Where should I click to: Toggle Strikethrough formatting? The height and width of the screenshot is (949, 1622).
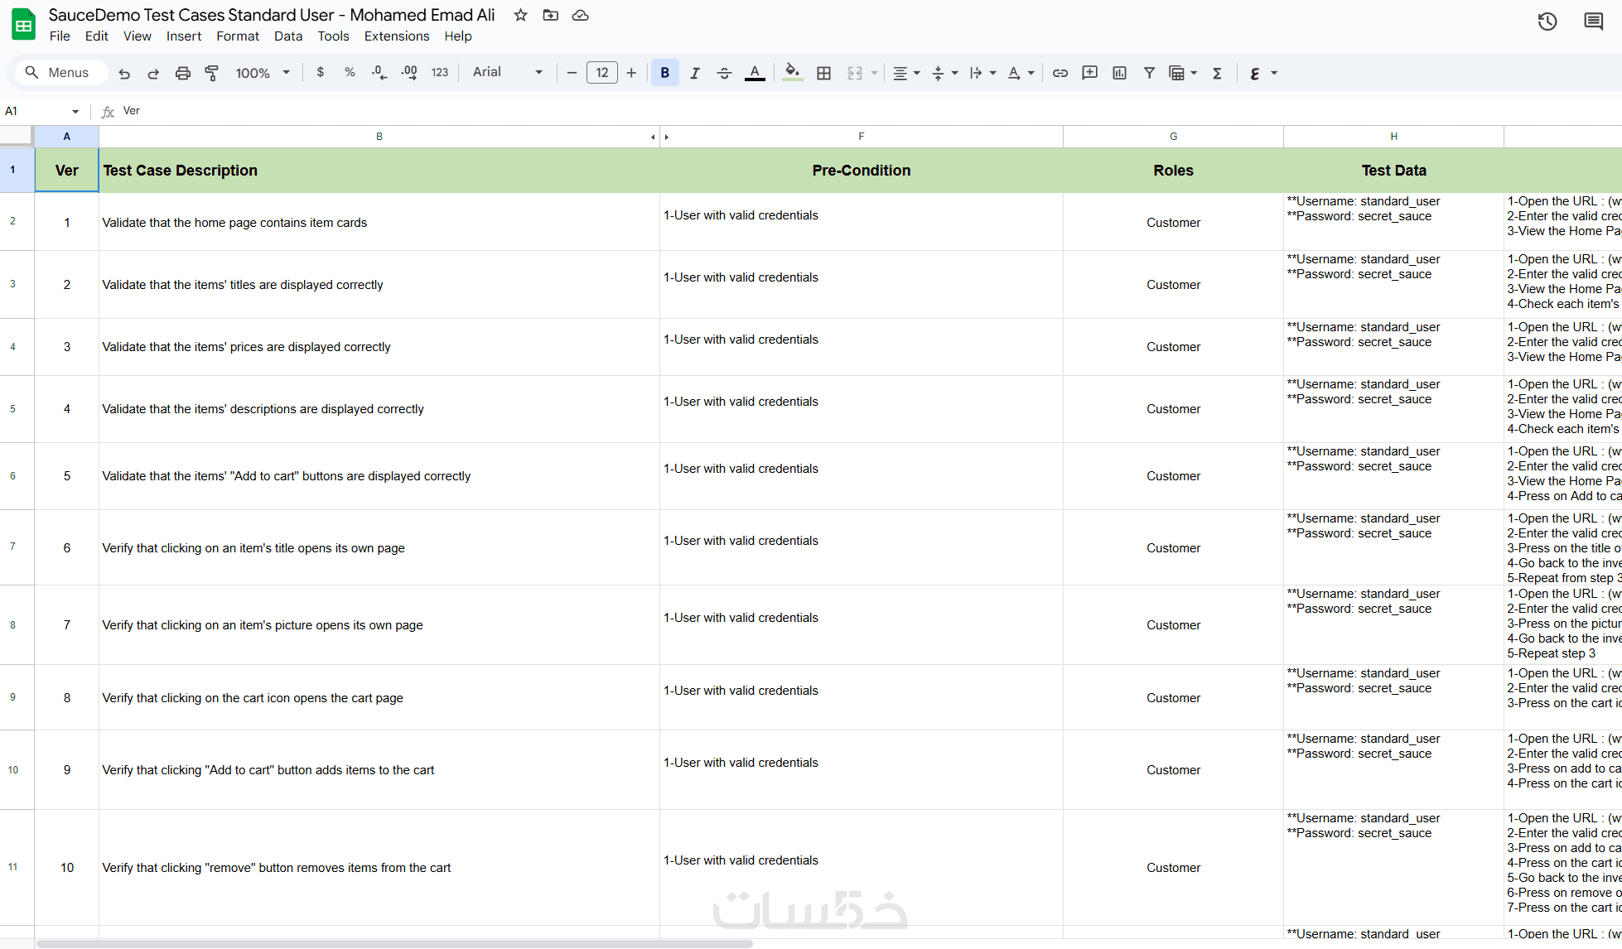click(x=724, y=73)
